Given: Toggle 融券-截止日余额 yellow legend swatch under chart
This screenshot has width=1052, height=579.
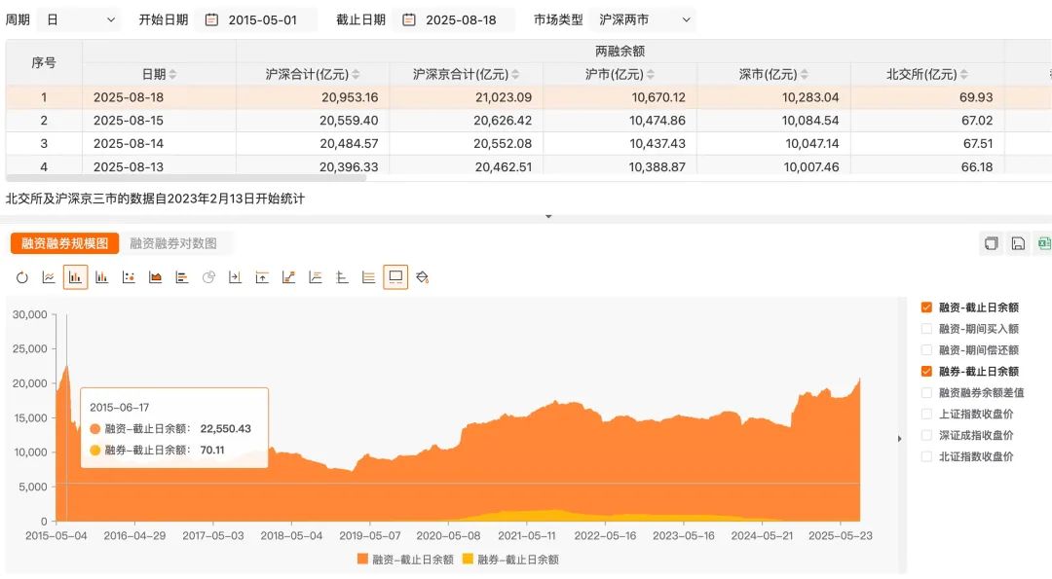Looking at the screenshot, I should click(x=468, y=560).
